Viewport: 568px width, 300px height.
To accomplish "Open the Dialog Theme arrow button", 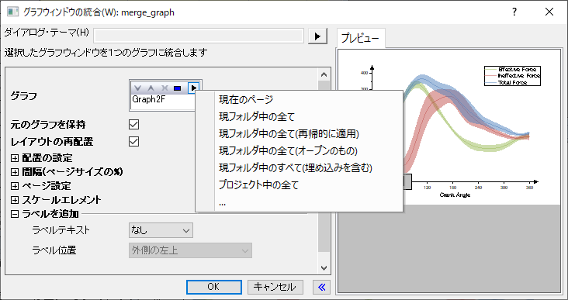I will (x=317, y=36).
